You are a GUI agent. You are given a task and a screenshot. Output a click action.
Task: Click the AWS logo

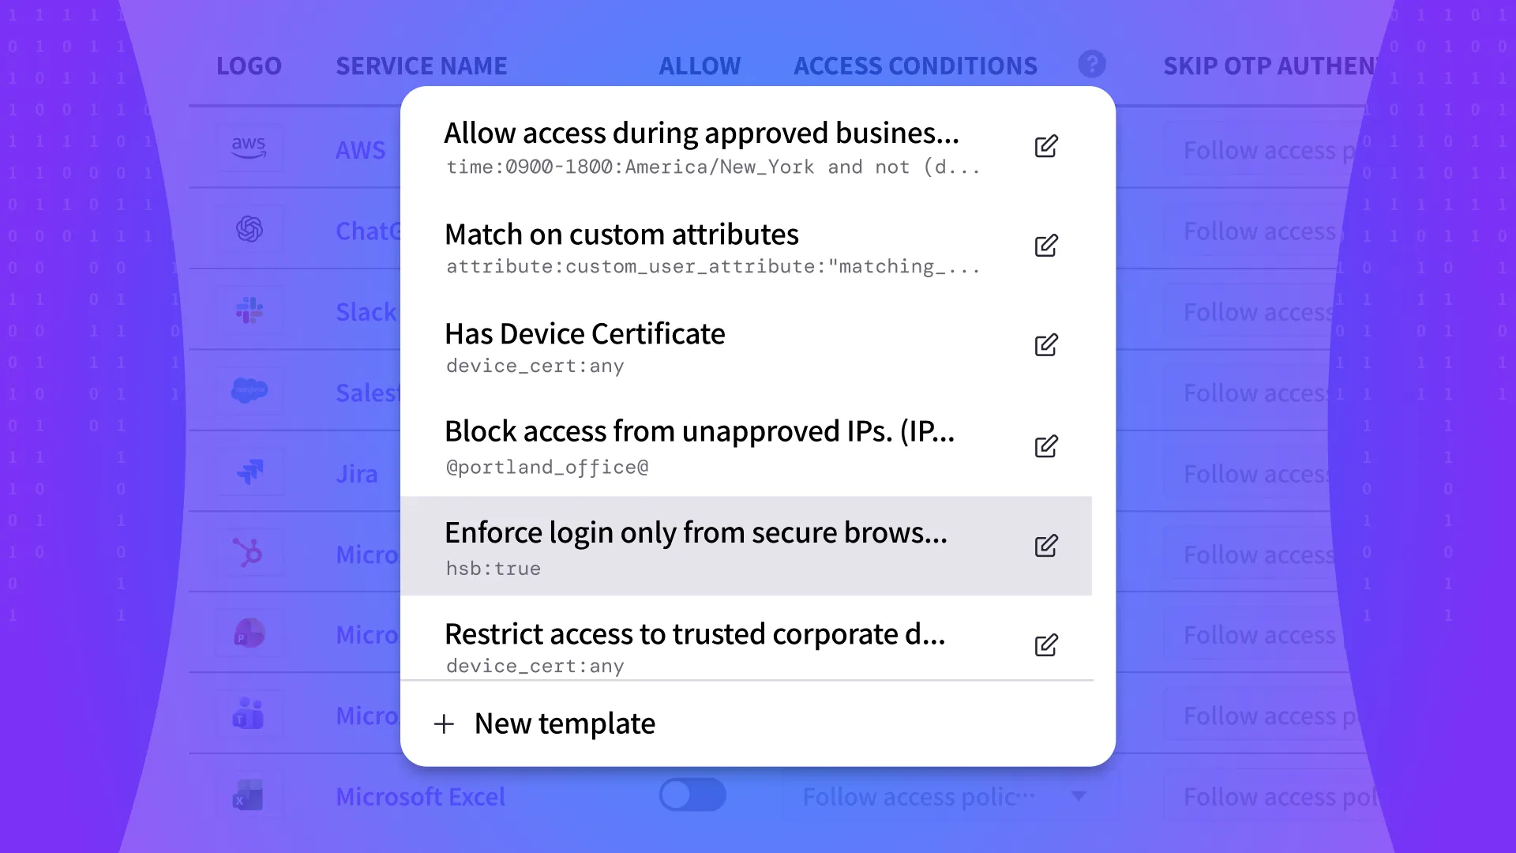(x=249, y=148)
